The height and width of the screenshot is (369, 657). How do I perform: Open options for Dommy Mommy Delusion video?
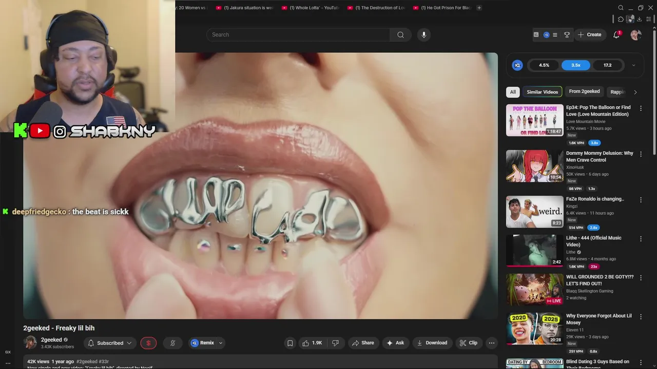pyautogui.click(x=641, y=154)
